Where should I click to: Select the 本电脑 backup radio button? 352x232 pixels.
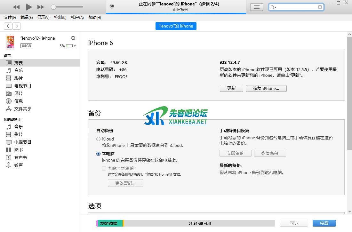point(98,154)
